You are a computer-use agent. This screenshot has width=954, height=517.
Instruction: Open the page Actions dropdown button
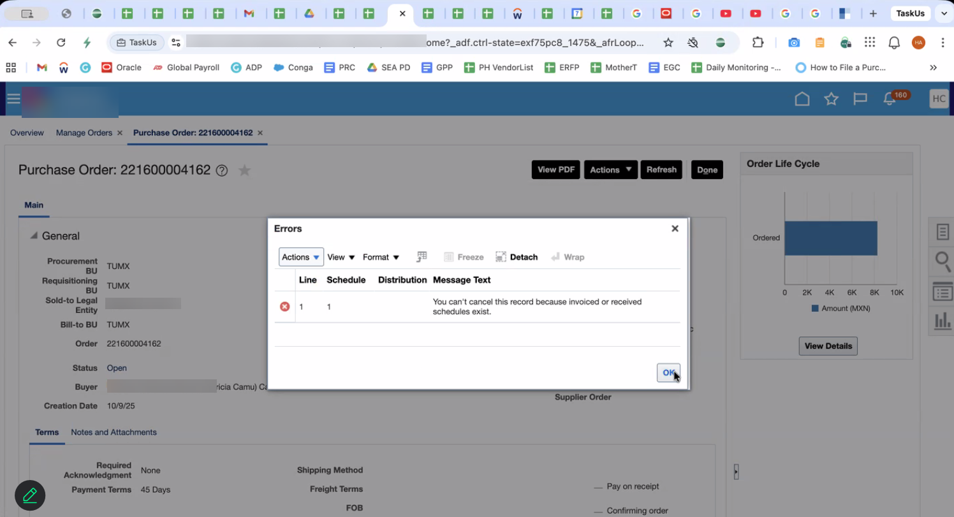pyautogui.click(x=611, y=170)
